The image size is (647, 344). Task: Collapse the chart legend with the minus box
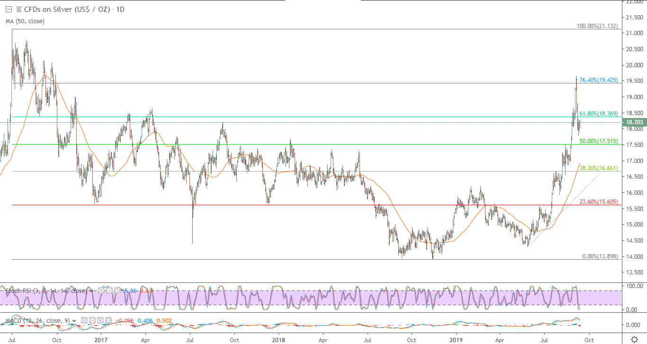tap(9, 9)
